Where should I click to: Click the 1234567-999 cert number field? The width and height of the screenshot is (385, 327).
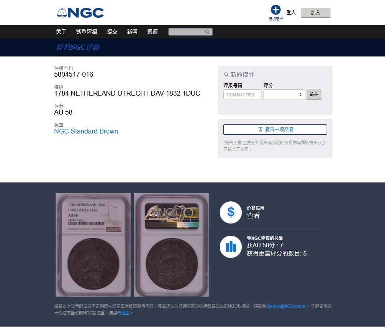click(243, 95)
